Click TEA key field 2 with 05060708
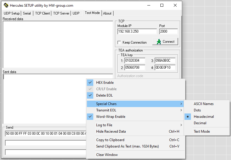 tap(135, 67)
